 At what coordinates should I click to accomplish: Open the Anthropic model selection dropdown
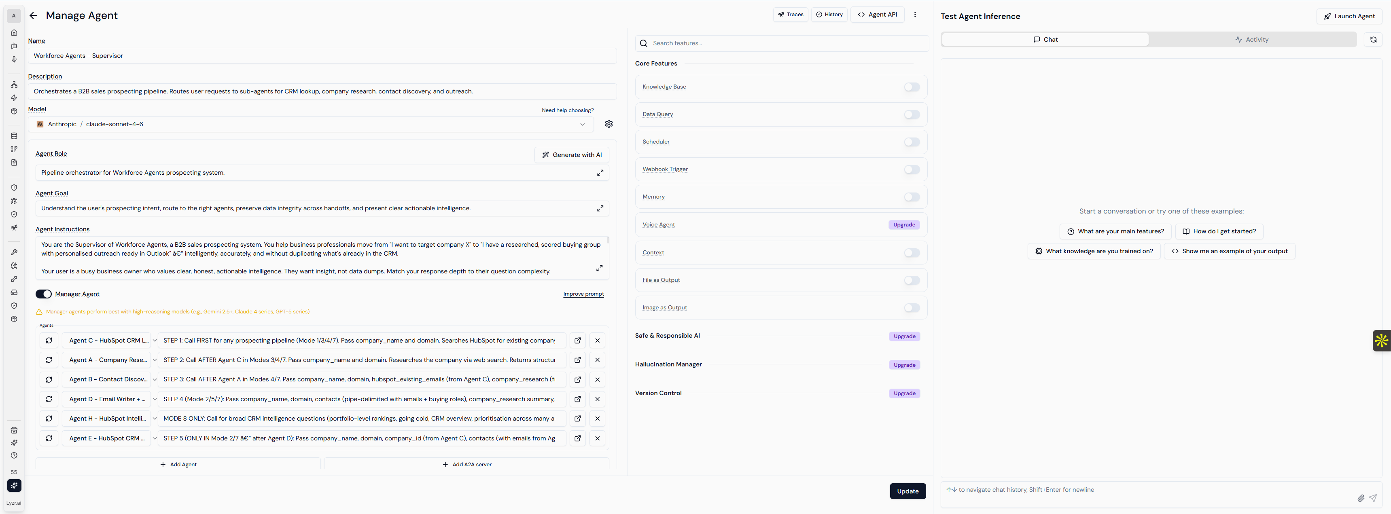tap(310, 124)
